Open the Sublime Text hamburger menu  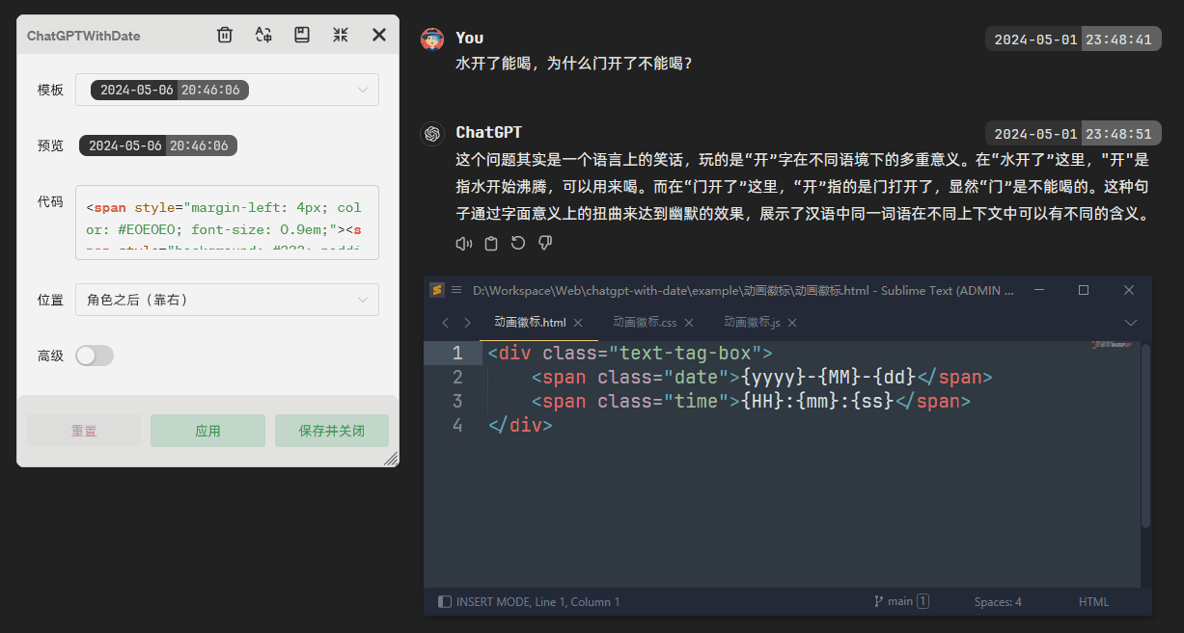456,290
